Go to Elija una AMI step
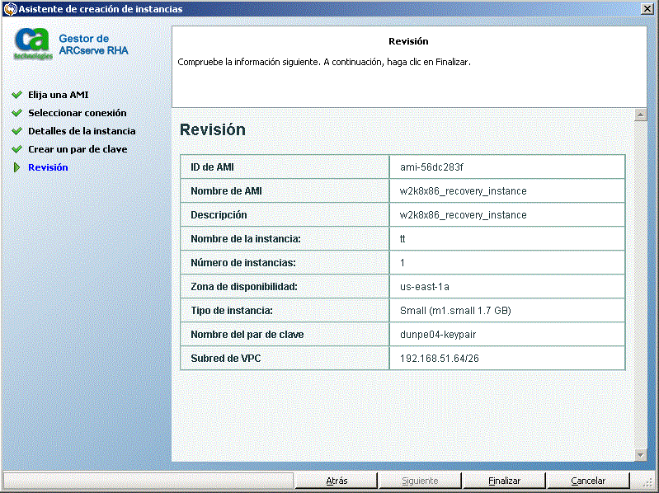Image resolution: width=659 pixels, height=493 pixels. (x=59, y=95)
